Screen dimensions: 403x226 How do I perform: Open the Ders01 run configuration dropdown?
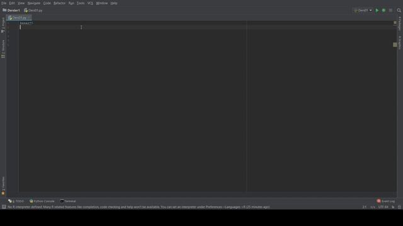(363, 11)
